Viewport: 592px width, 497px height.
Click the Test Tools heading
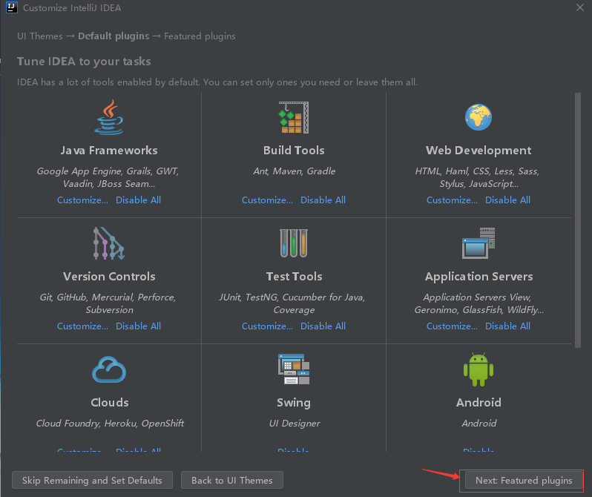(294, 277)
